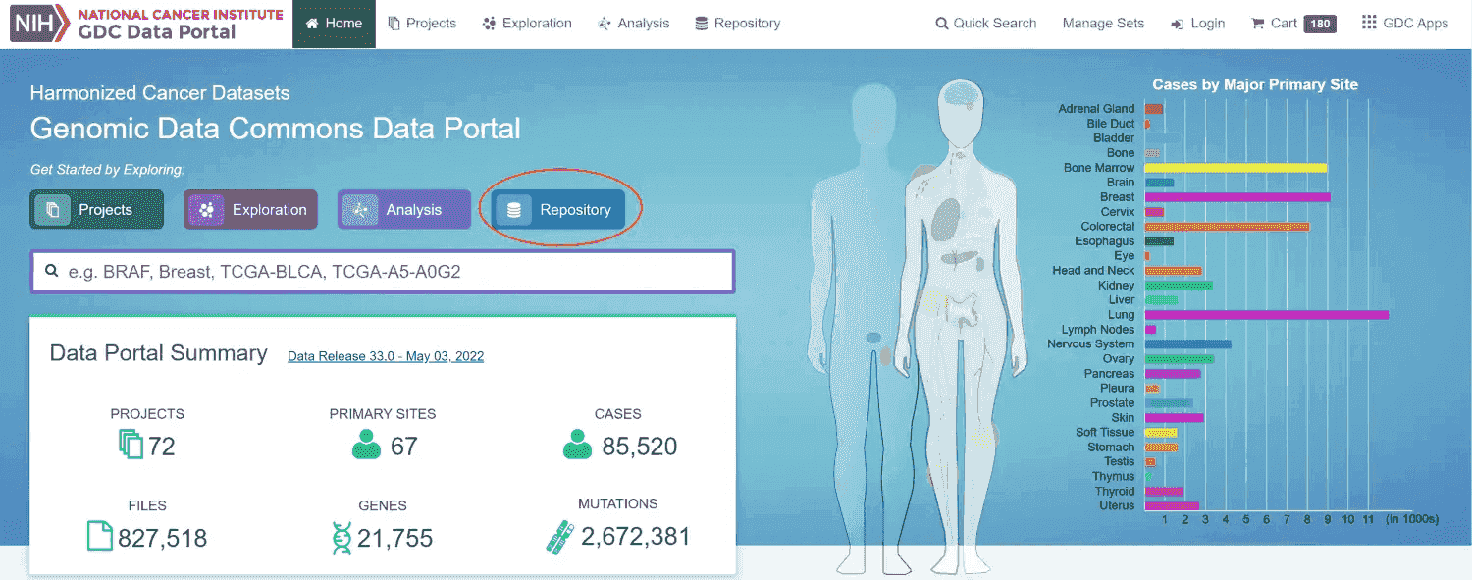Image resolution: width=1472 pixels, height=580 pixels.
Task: Click the Thyroid label in the chart
Action: (1115, 492)
